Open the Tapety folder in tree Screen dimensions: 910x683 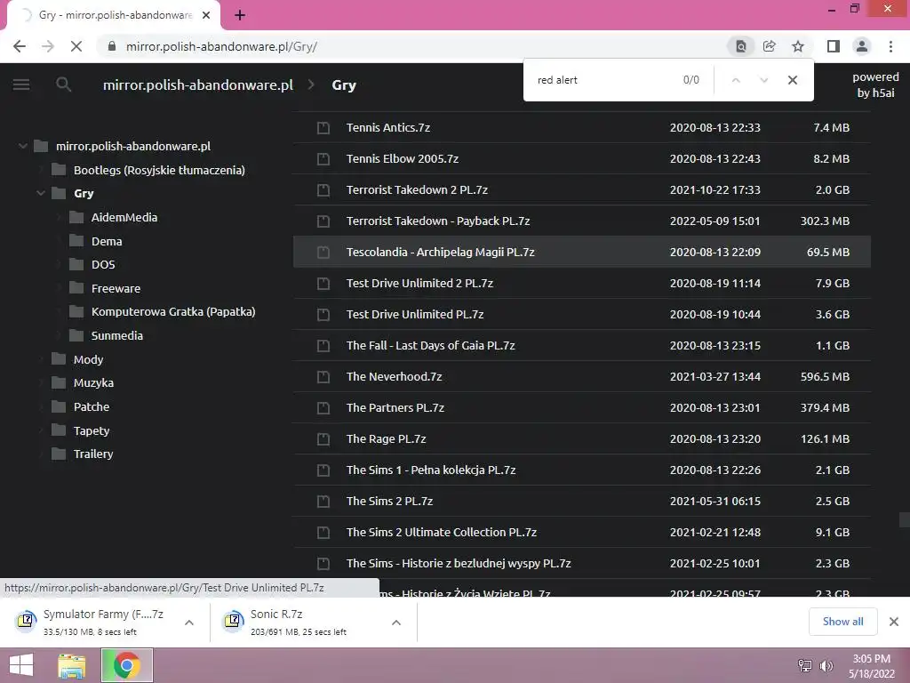point(92,431)
